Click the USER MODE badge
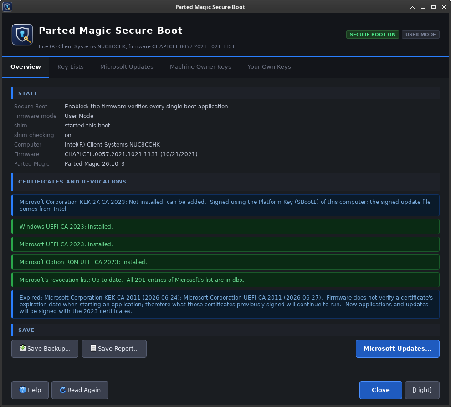 pyautogui.click(x=420, y=35)
